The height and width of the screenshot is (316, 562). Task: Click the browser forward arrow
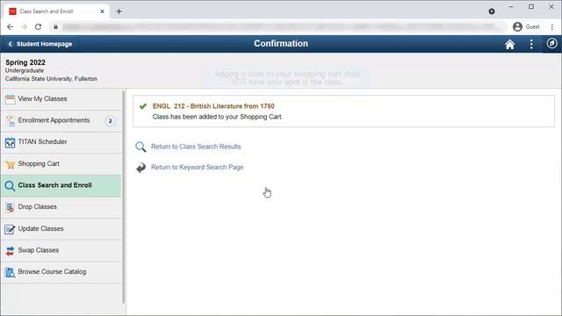click(24, 27)
